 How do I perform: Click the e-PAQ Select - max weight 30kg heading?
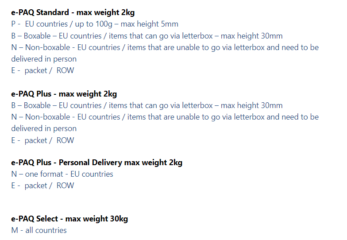69,219
